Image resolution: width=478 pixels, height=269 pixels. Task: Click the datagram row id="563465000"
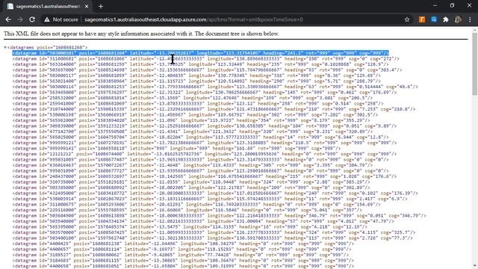pyautogui.click(x=205, y=92)
